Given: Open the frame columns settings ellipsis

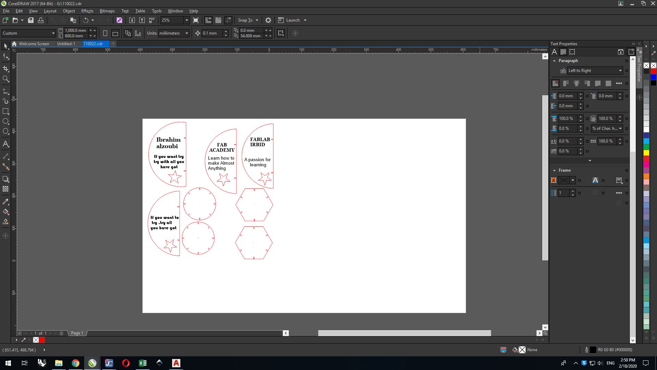Looking at the screenshot, I should pyautogui.click(x=619, y=193).
